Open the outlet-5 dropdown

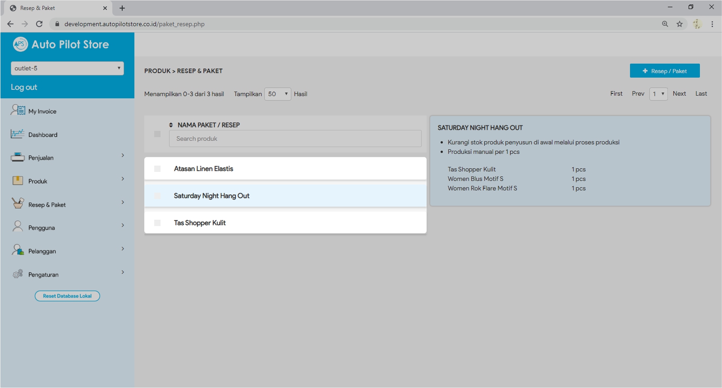click(x=67, y=69)
